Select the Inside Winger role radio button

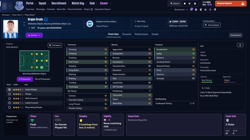(9, 90)
